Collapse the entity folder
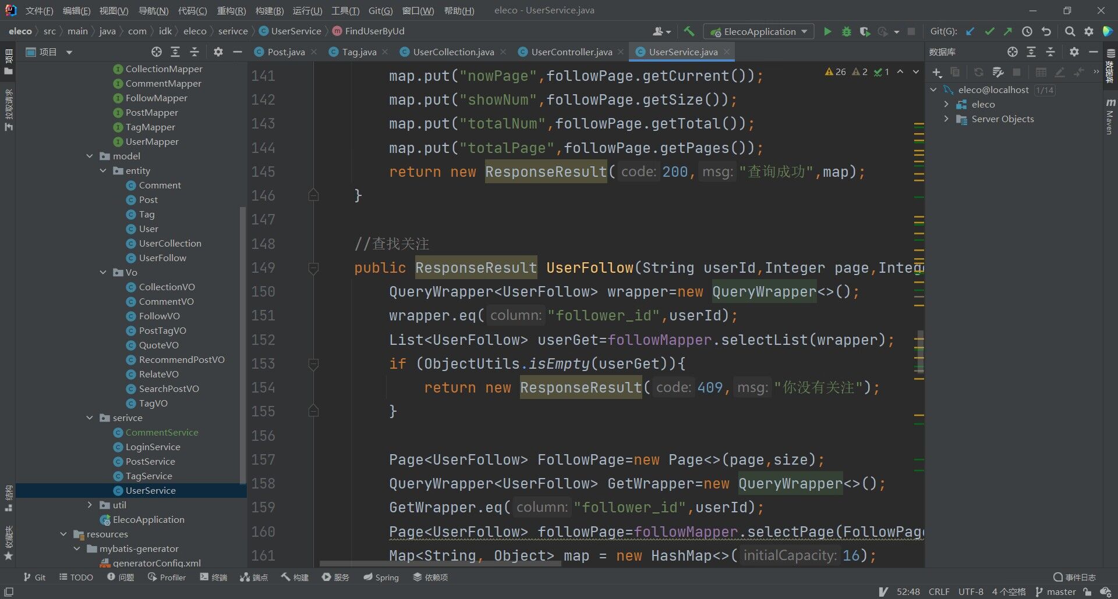This screenshot has width=1118, height=599. [x=103, y=170]
